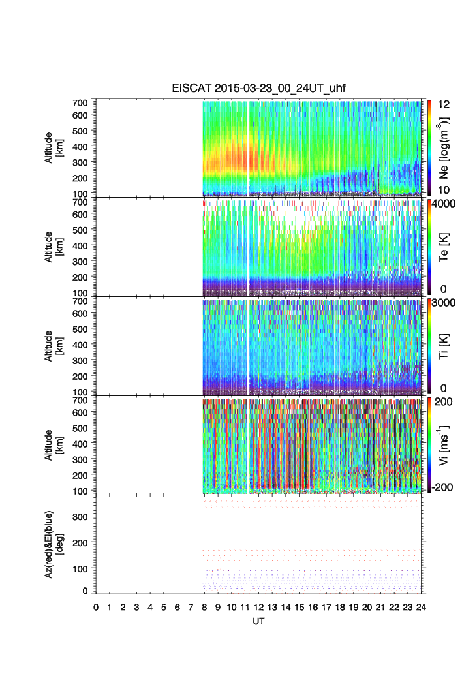Image resolution: width=462 pixels, height=693 pixels.
Task: Click the ion temperature (Ti) data panel
Action: (259, 346)
